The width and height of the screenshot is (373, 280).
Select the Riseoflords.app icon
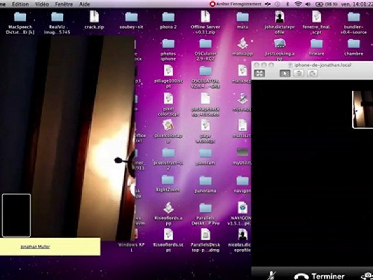(168, 213)
